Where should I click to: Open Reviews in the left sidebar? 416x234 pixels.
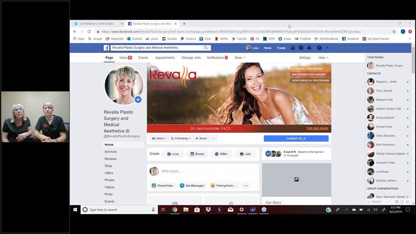(110, 159)
